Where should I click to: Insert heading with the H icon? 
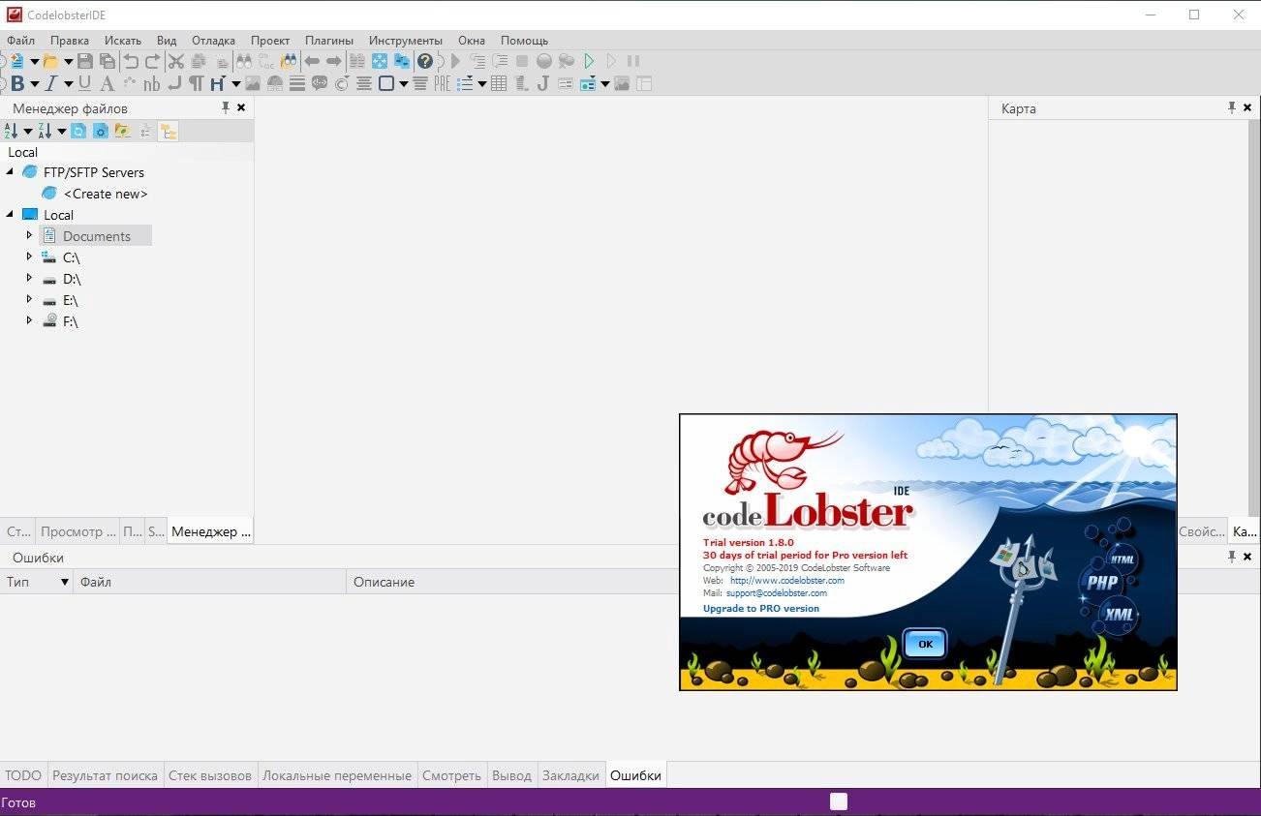click(x=217, y=83)
